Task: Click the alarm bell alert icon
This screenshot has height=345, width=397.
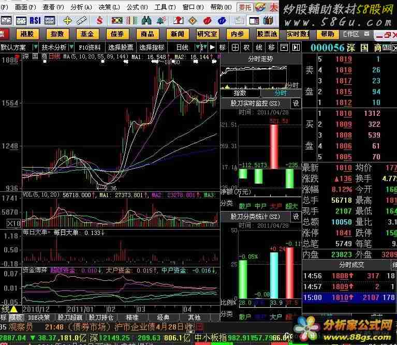Action: (161, 20)
